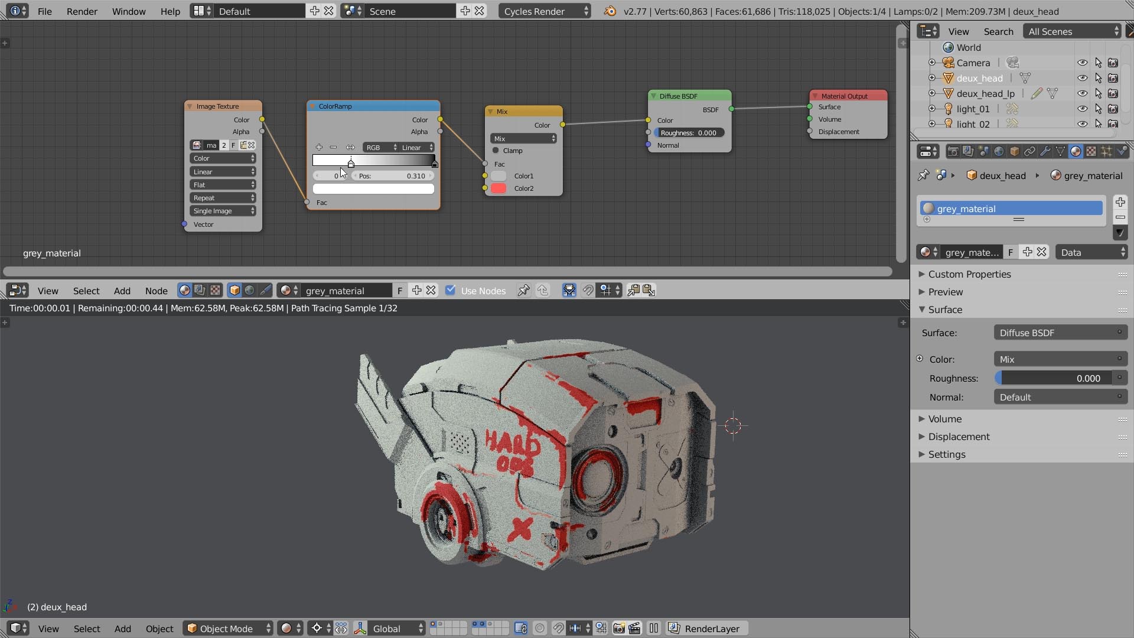The width and height of the screenshot is (1134, 638).
Task: Copy selected nodes to clipboard icon
Action: (x=633, y=291)
